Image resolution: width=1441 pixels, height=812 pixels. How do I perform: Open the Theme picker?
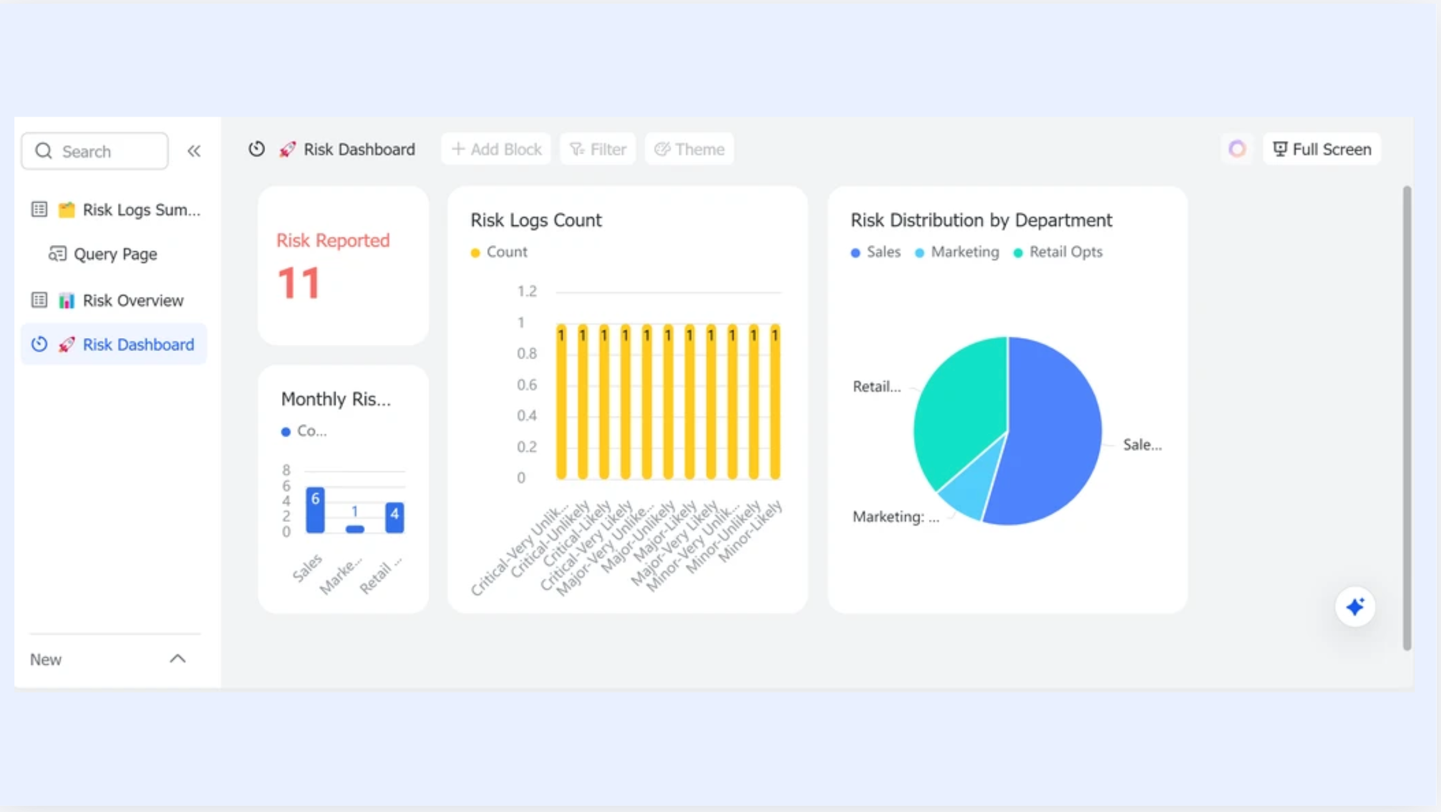point(689,149)
